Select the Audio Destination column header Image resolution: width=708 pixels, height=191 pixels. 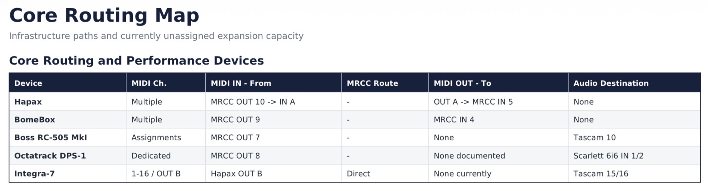point(634,83)
